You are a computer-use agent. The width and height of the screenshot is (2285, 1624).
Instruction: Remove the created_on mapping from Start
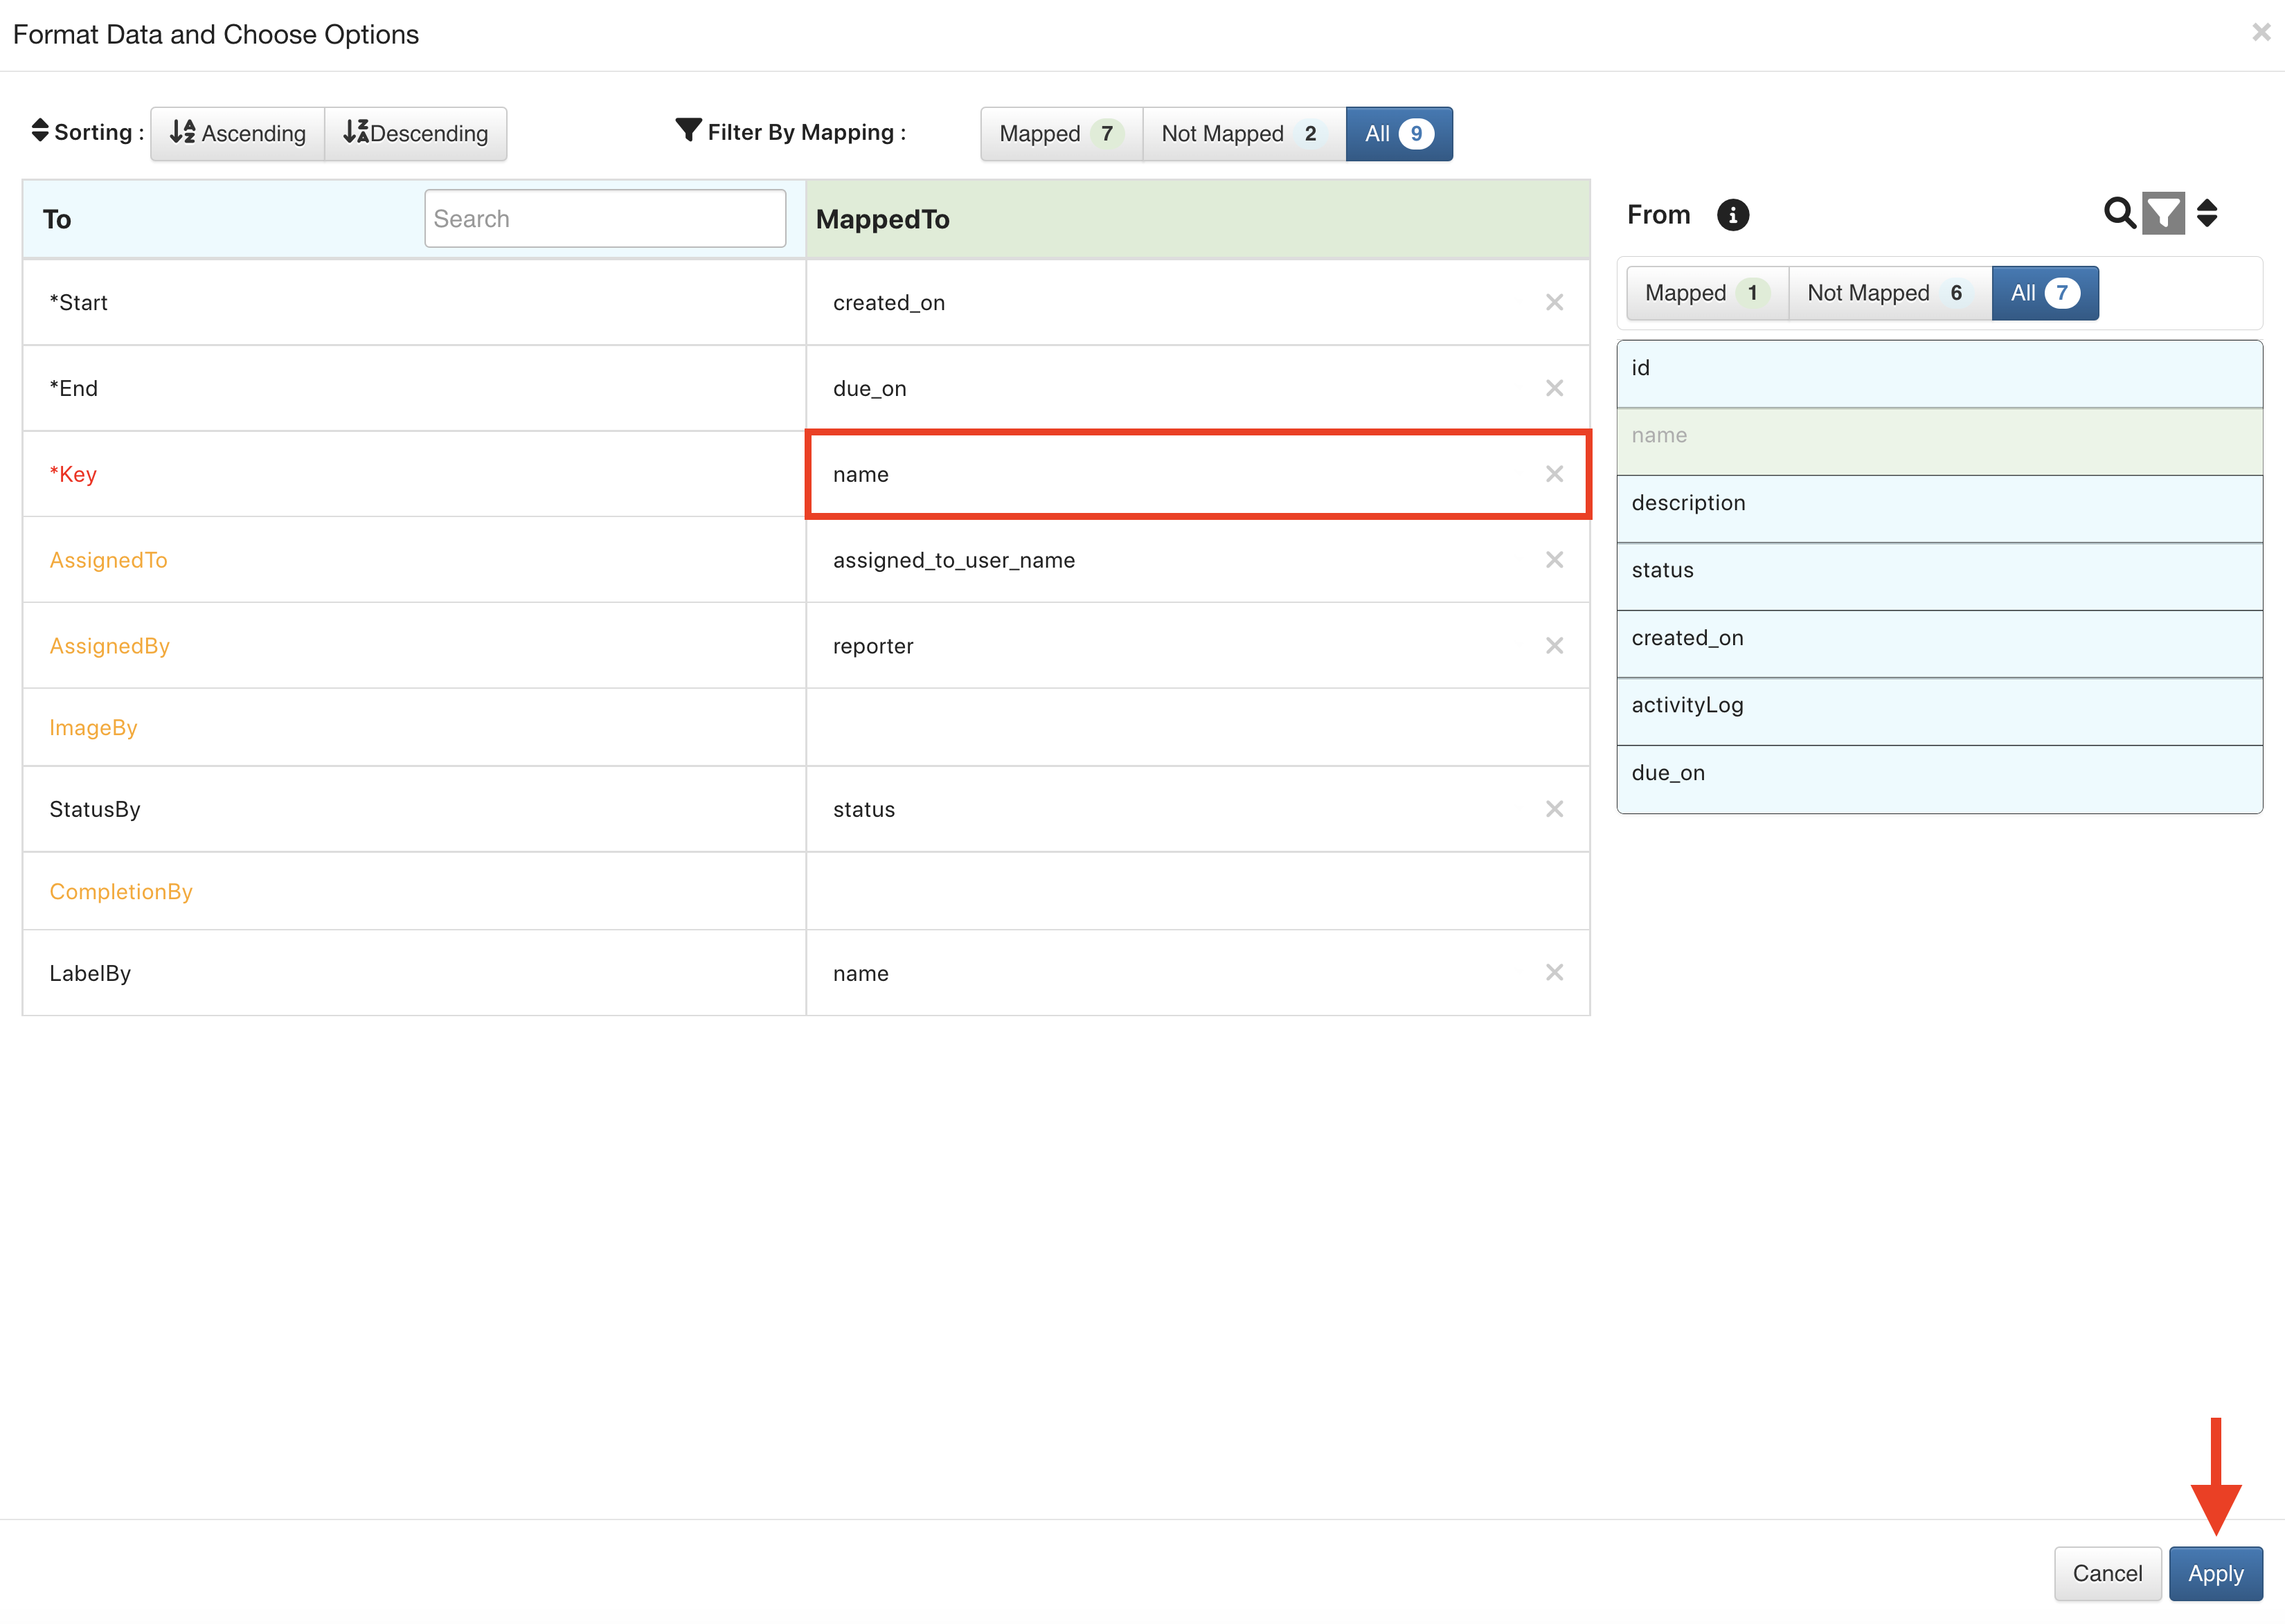point(1554,302)
